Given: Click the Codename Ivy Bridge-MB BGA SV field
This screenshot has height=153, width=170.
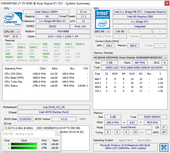Looking at the screenshot, I should (x=53, y=21).
